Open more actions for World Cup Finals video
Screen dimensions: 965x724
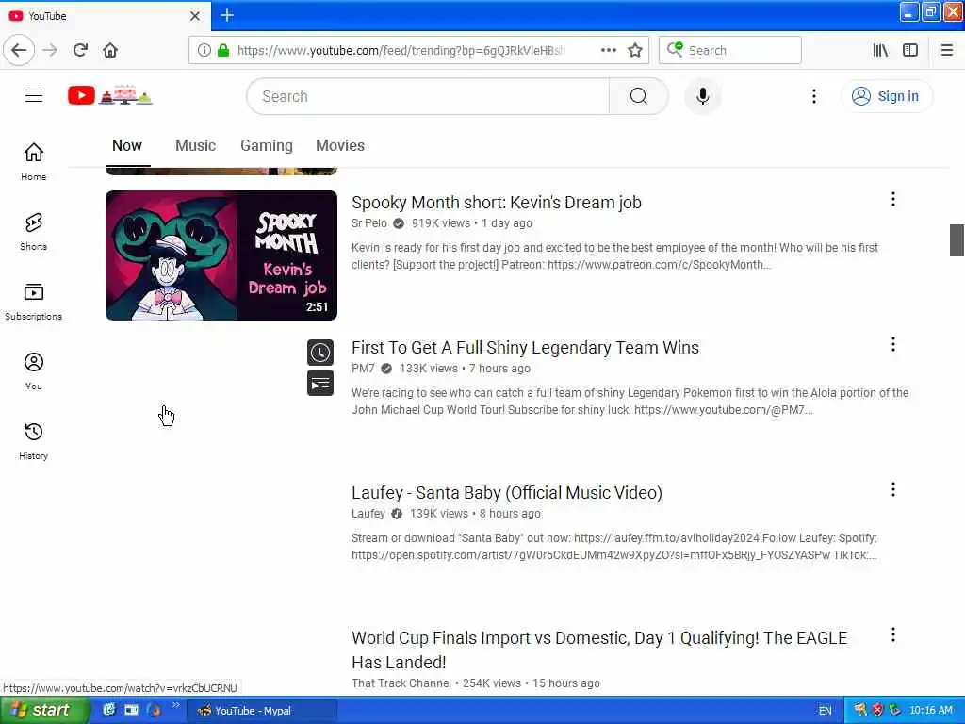(892, 634)
